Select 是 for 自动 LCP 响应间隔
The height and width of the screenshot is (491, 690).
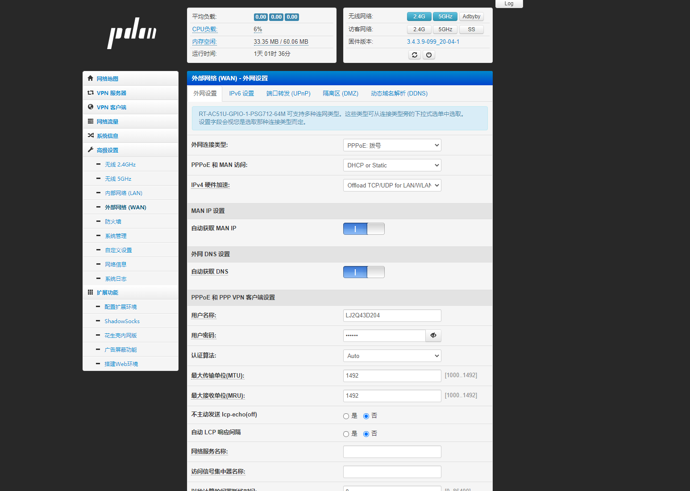pos(346,434)
